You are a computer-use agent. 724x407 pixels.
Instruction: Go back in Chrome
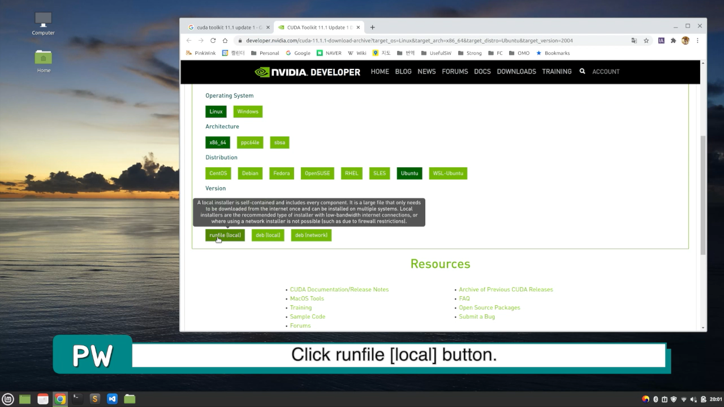point(189,41)
